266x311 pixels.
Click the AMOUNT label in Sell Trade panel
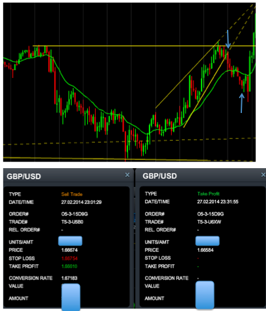pos(18,299)
